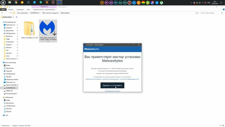Open Adobe Audition taskbar icon
The height and width of the screenshot is (127, 225).
click(x=120, y=3)
